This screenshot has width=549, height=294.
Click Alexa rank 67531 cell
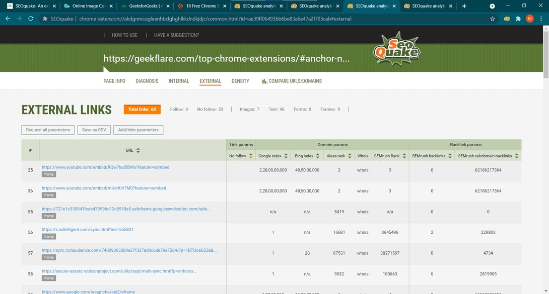click(339, 253)
